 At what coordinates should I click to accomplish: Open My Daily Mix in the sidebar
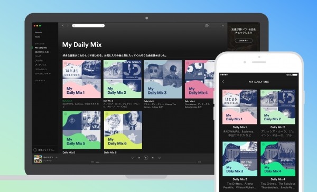coord(41,48)
